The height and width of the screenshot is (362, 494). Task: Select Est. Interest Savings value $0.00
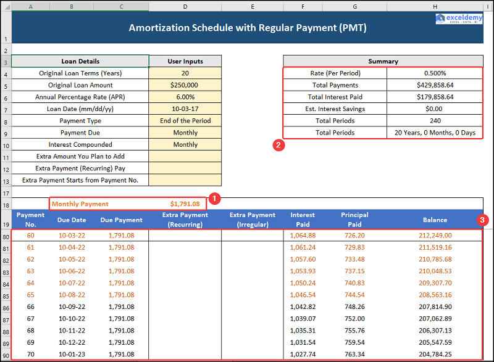click(435, 109)
